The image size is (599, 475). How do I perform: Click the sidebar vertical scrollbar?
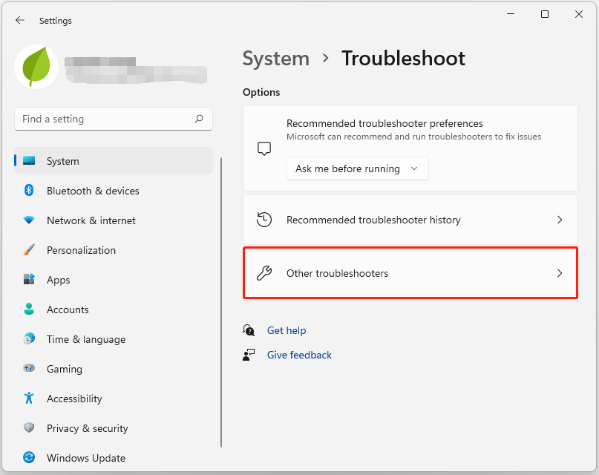click(x=221, y=301)
